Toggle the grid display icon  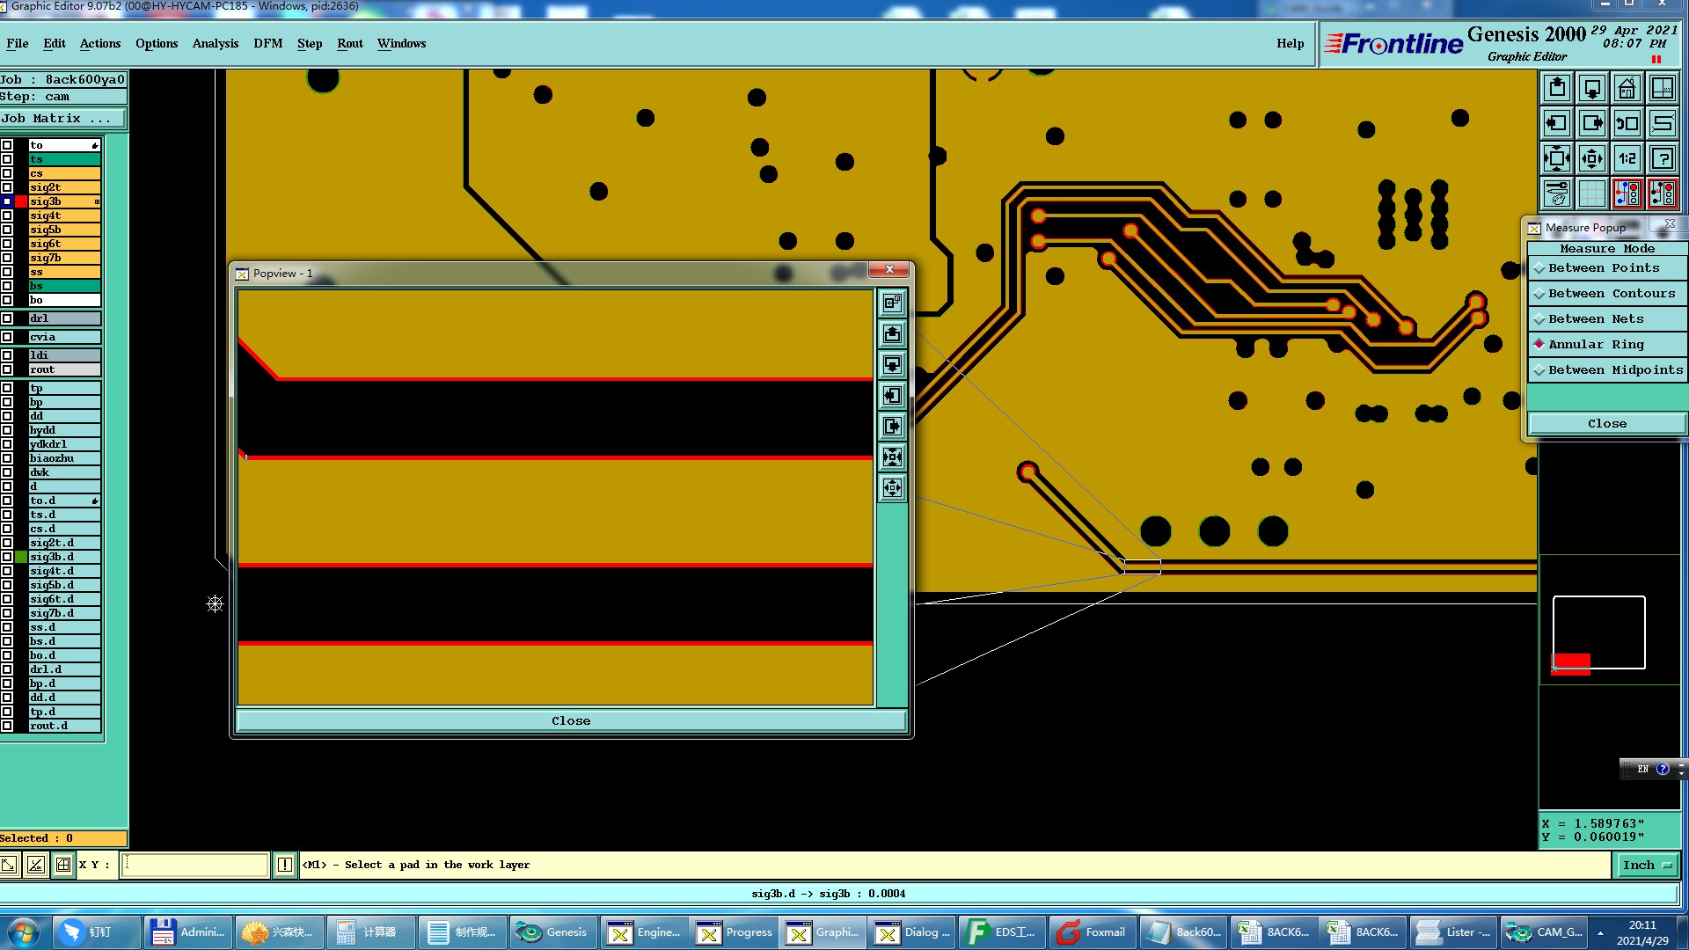[x=1591, y=194]
